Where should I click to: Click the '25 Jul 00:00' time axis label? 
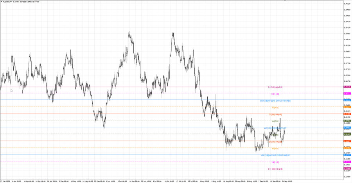192,181
